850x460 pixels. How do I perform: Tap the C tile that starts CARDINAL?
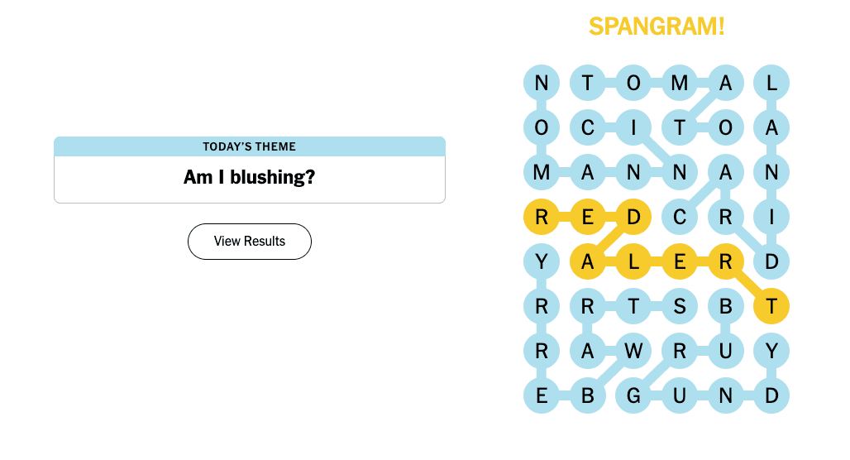click(680, 218)
